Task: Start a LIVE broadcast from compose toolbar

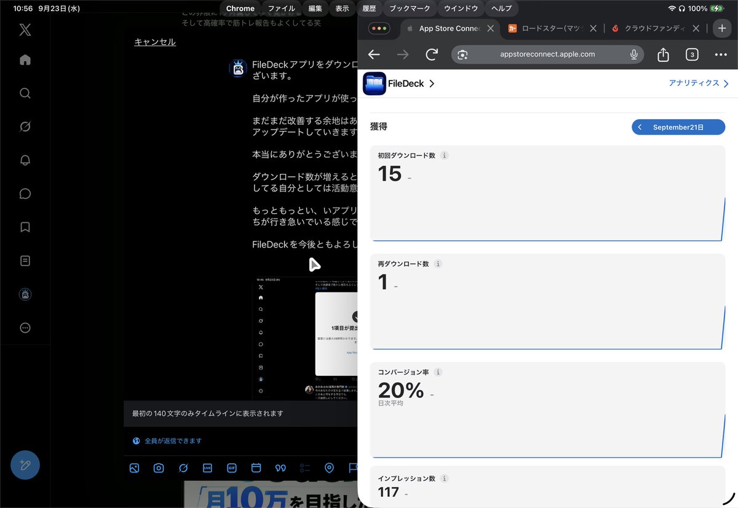Action: click(x=207, y=468)
